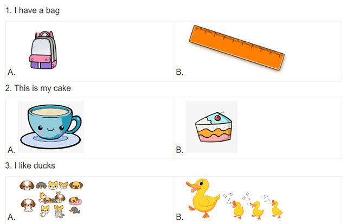347x224 pixels.
Task: Select the big yellow mother duck
Action: point(203,199)
